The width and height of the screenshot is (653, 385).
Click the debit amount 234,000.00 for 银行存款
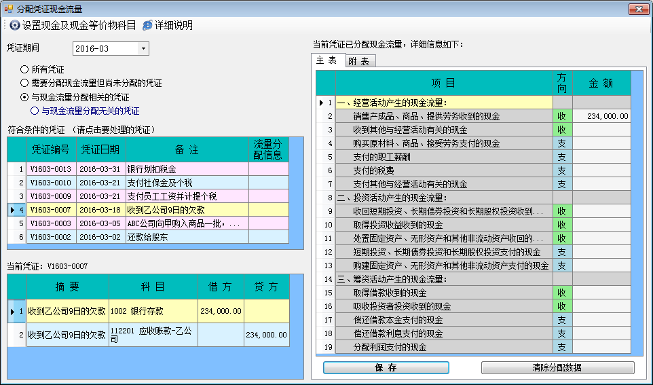[x=221, y=311]
